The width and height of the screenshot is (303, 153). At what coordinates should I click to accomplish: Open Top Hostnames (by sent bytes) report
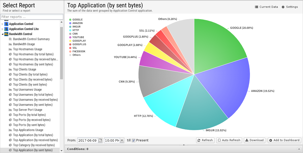[x=33, y=64]
